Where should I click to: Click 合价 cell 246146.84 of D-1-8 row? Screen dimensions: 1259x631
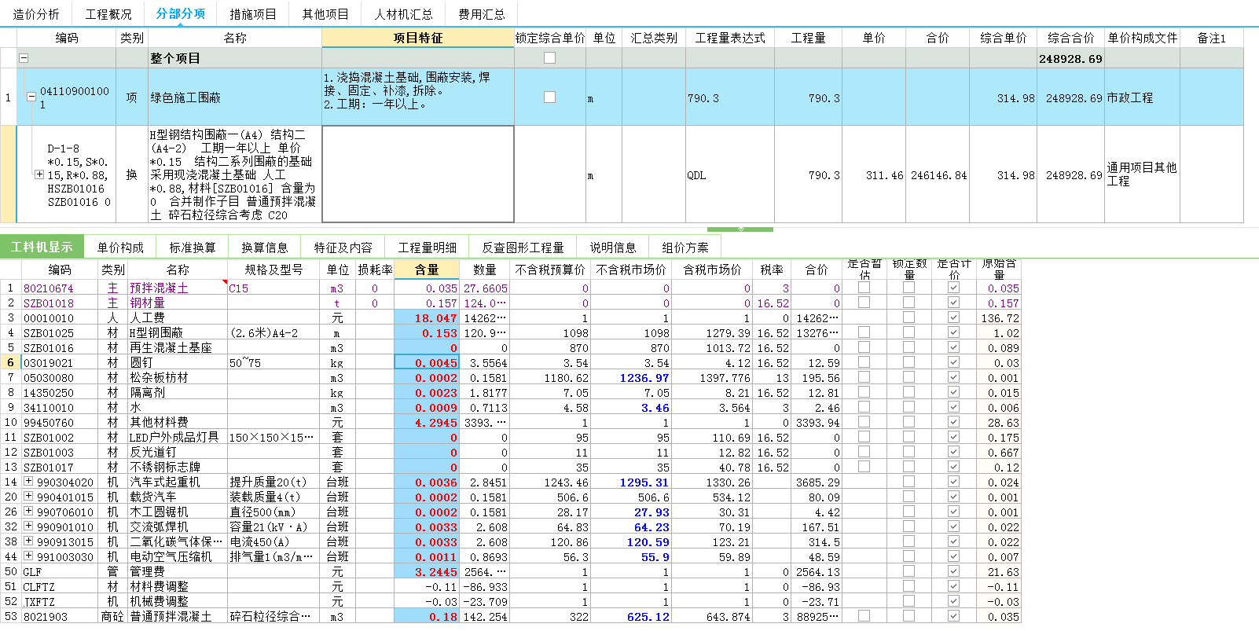(x=938, y=175)
